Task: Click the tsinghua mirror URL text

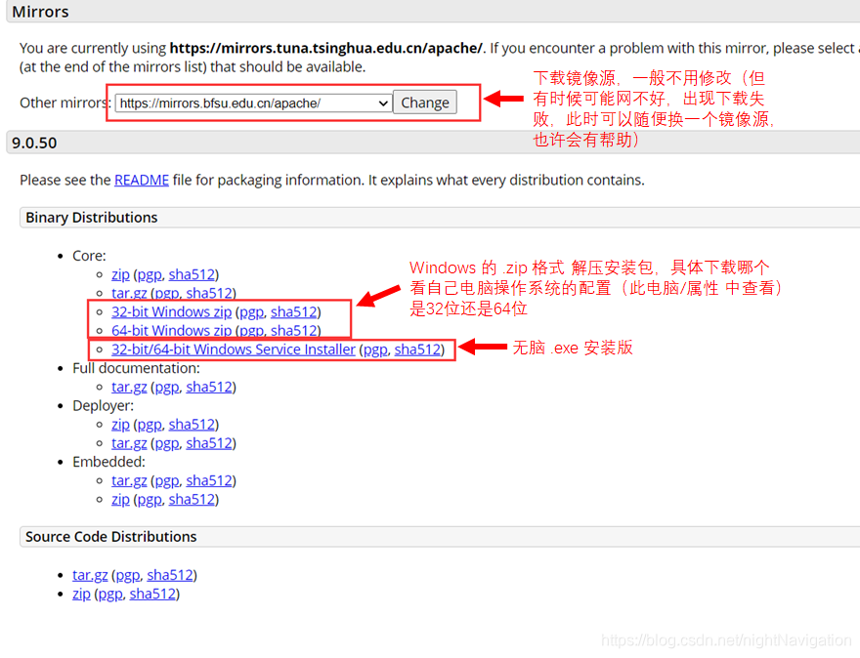Action: click(325, 48)
